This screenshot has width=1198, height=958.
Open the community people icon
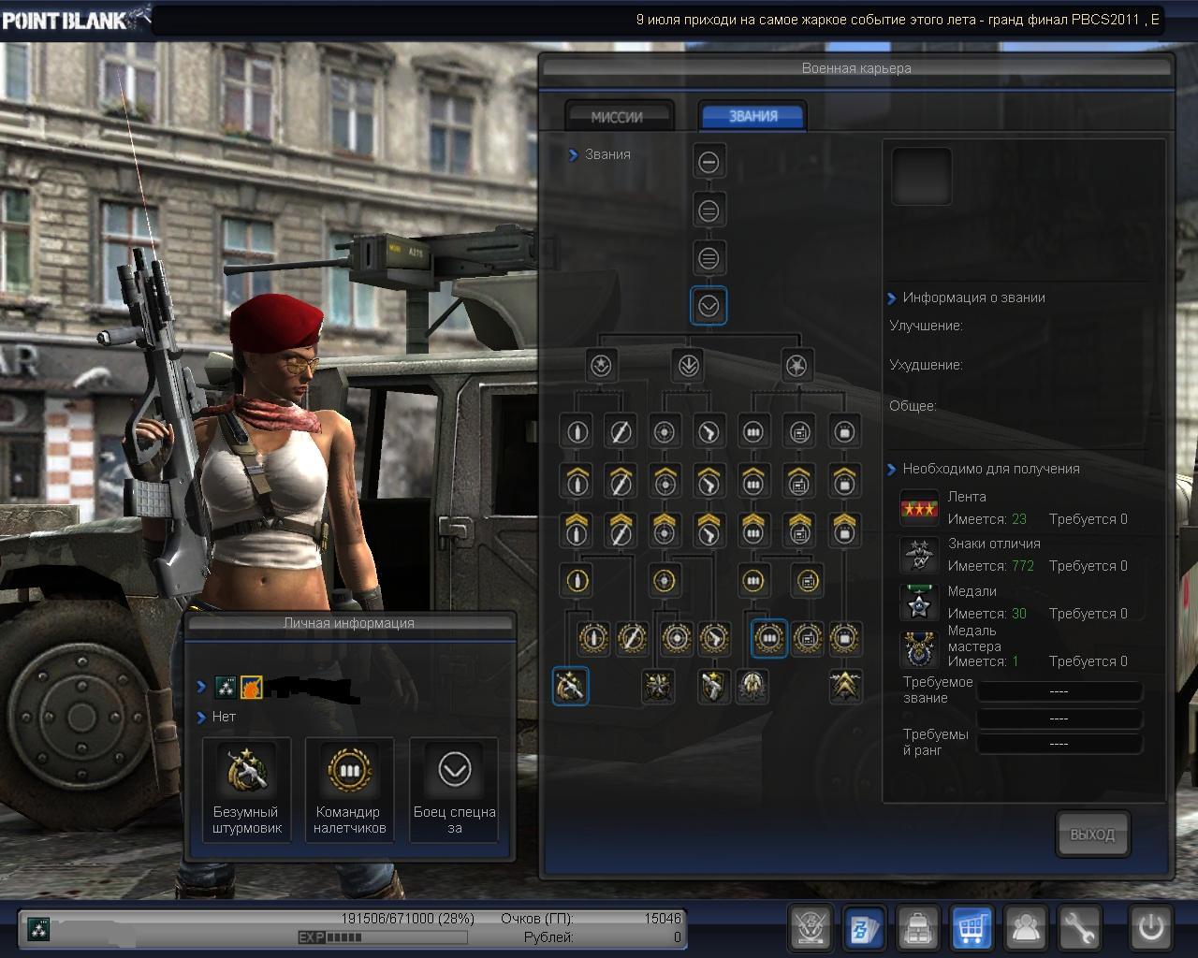1026,928
